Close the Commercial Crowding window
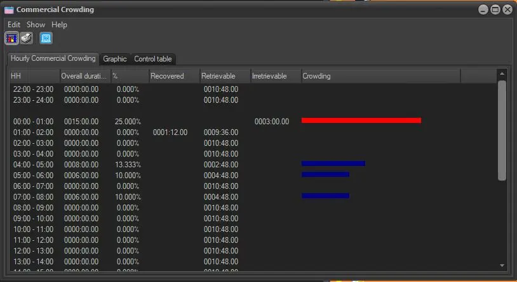 (x=507, y=10)
